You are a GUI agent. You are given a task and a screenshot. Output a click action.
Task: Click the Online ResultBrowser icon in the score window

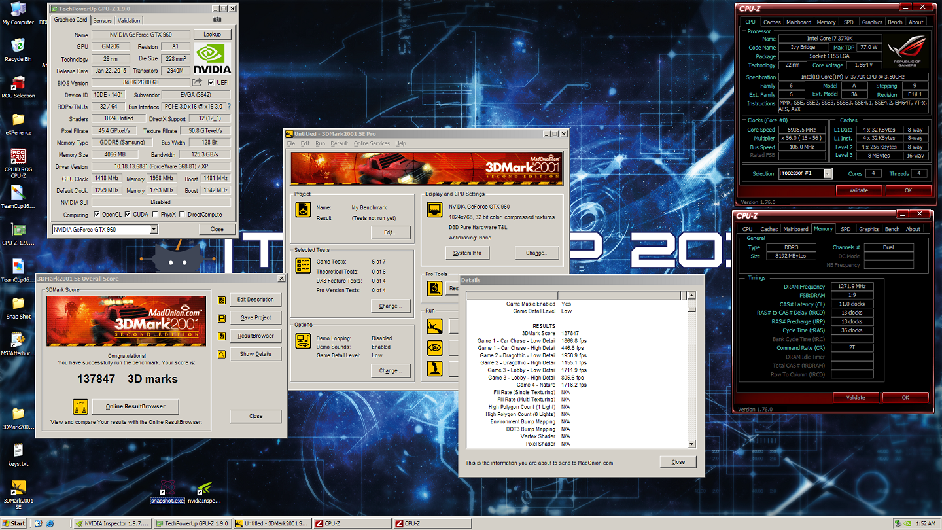80,406
